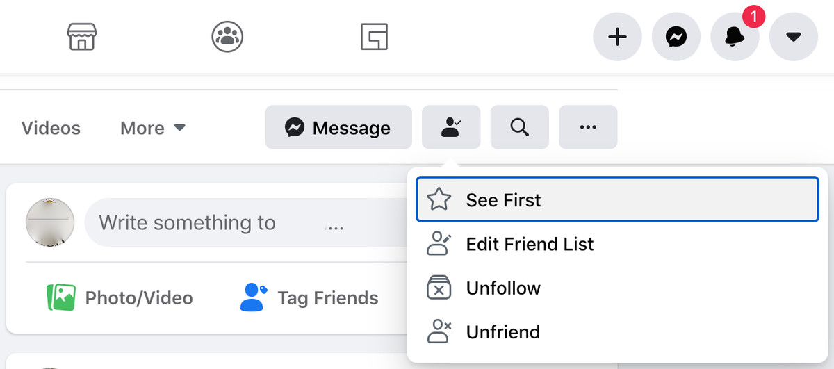
Task: Open the Groups icon
Action: [227, 37]
